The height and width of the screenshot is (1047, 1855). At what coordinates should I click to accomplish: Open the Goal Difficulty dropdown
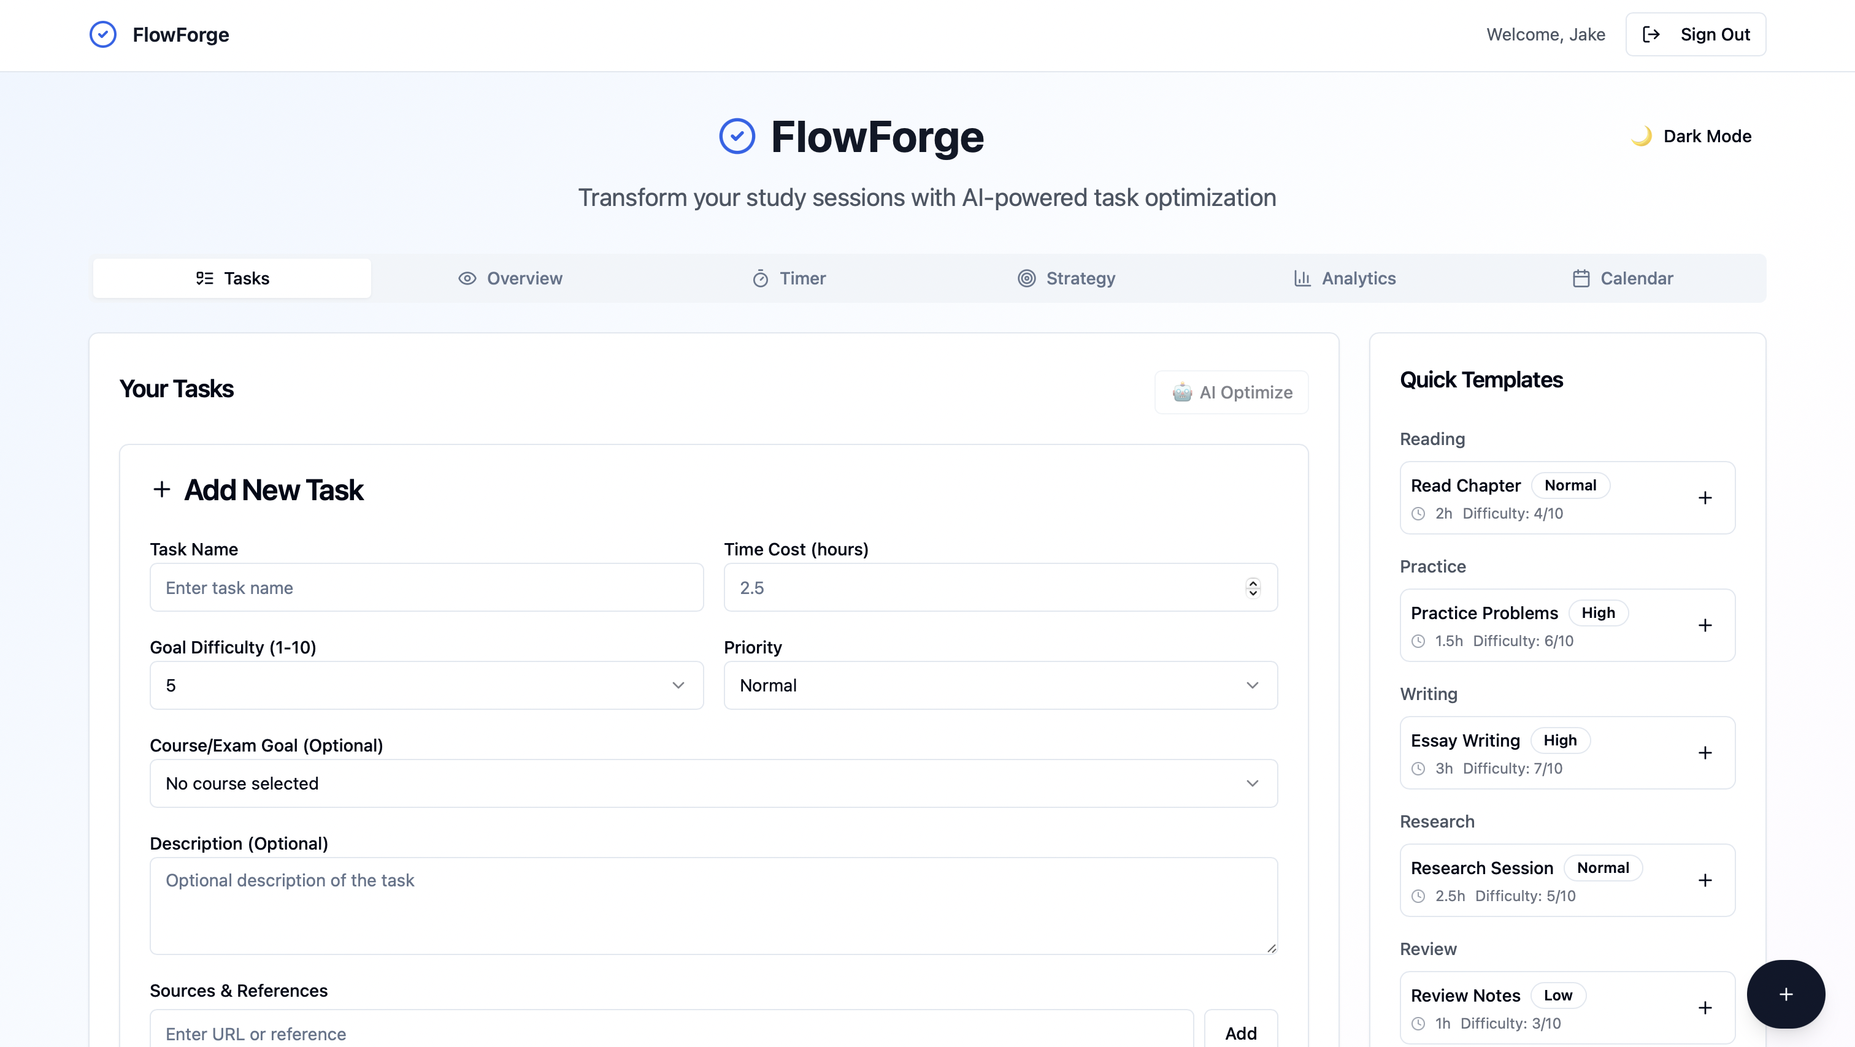tap(426, 685)
